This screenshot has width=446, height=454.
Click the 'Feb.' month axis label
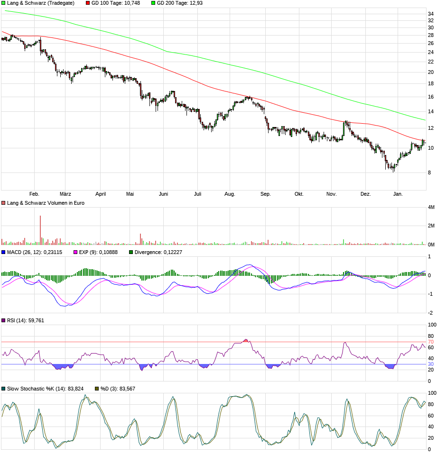pyautogui.click(x=34, y=194)
